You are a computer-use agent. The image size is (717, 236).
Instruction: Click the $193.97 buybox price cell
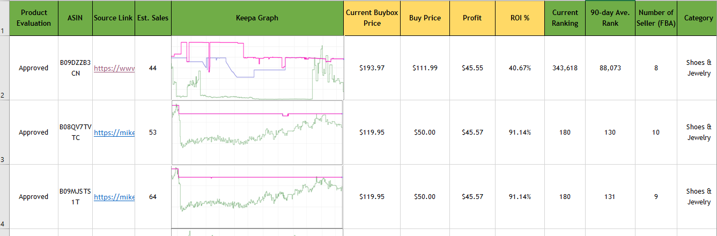click(372, 68)
